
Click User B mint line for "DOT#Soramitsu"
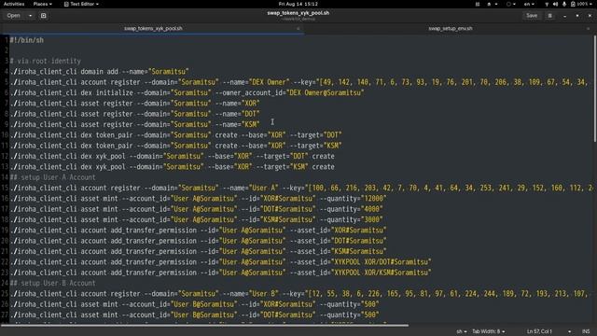pyautogui.click(x=195, y=315)
